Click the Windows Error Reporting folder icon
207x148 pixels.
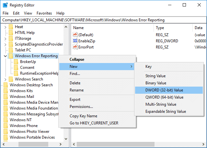click(11, 56)
